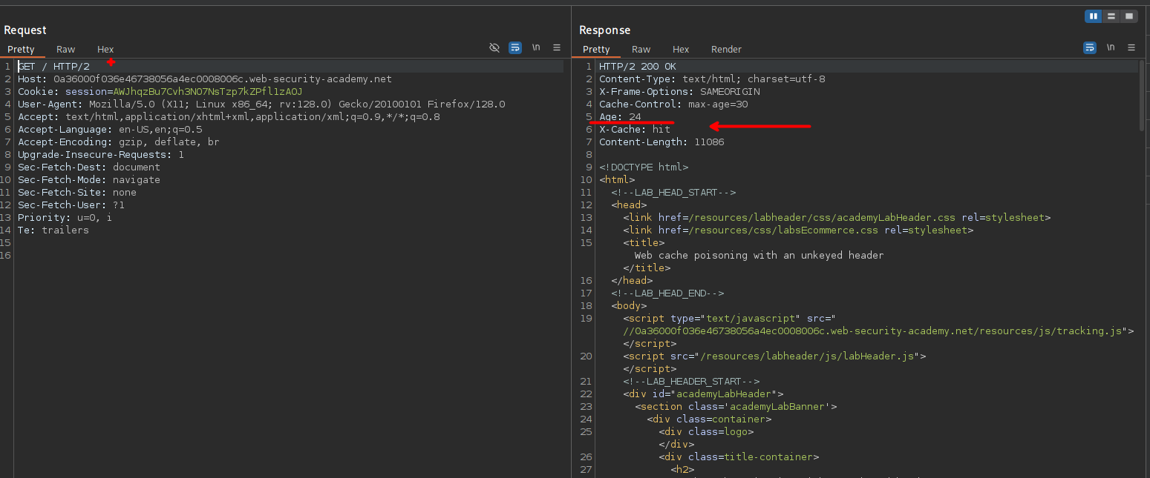
Task: Switch to the combined tabbed layout icon
Action: pos(1129,16)
